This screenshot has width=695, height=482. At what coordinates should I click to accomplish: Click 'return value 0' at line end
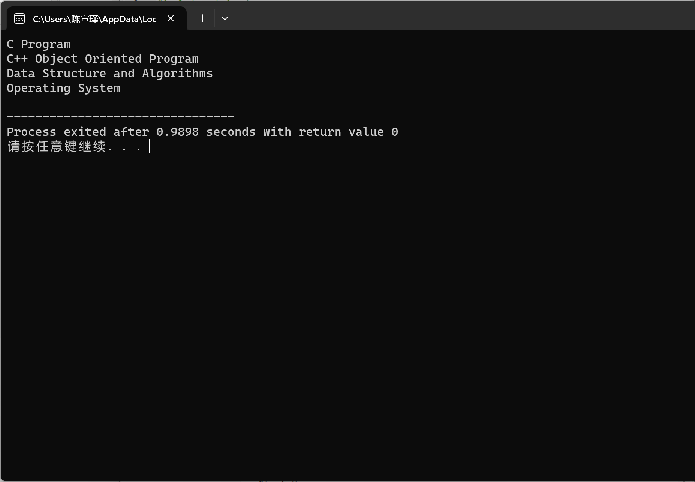pyautogui.click(x=348, y=132)
